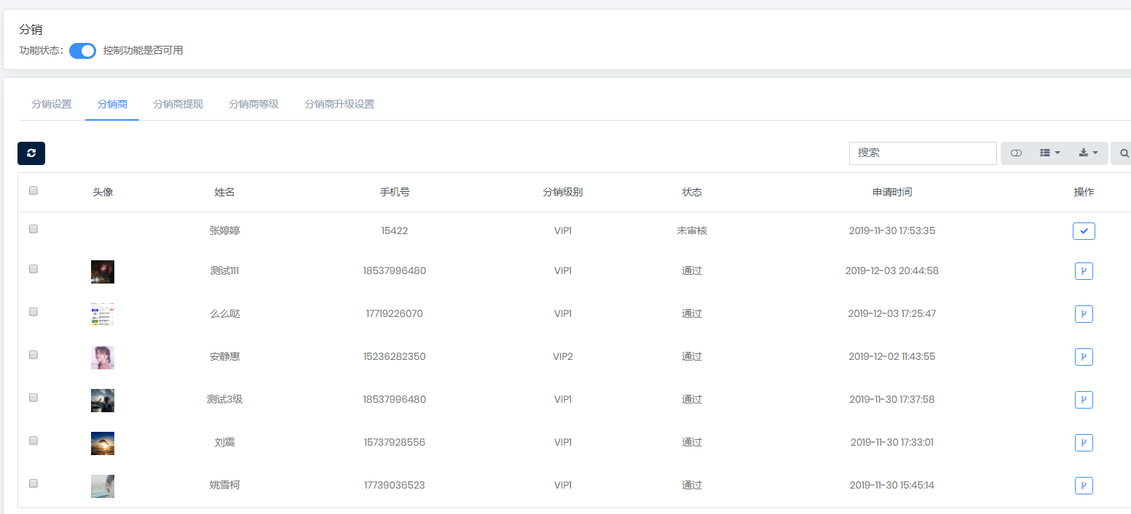Viewport: 1131px width, 514px height.
Task: Tick the checkbox for 张婷婷 row
Action: point(34,229)
